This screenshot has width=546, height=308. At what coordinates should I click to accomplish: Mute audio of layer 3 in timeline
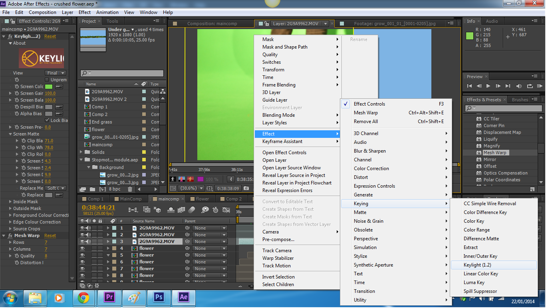[88, 241]
